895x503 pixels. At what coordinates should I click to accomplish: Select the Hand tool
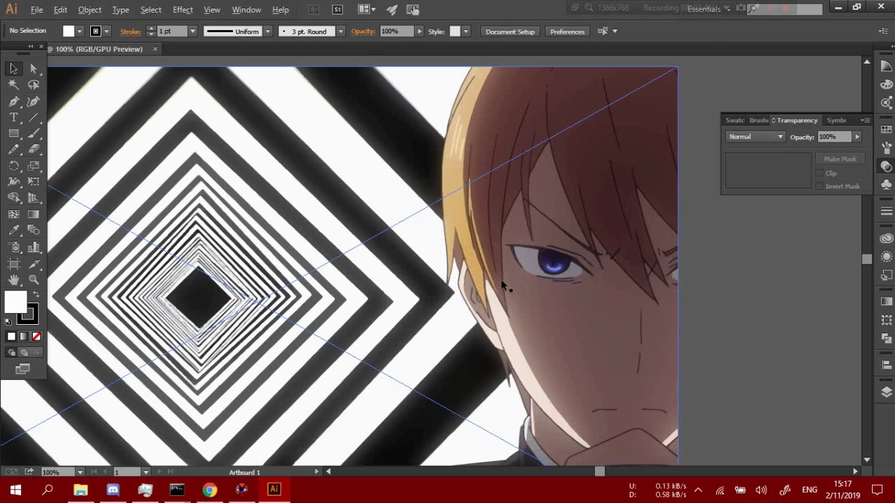[x=13, y=280]
